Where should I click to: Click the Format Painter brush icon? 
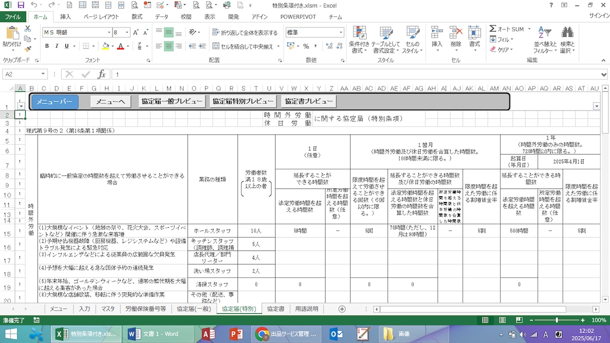pos(27,48)
